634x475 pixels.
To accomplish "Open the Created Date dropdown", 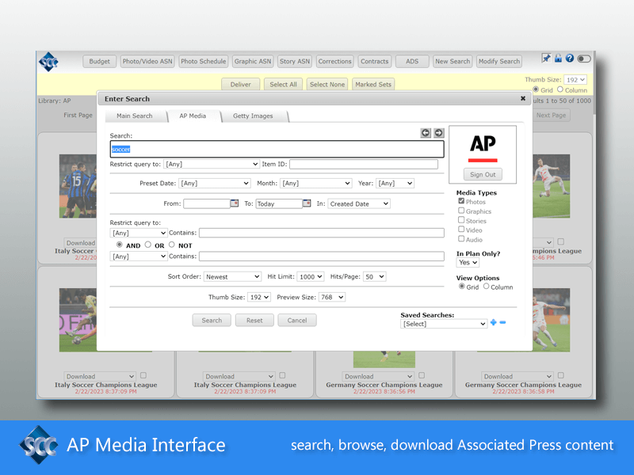I will (x=359, y=204).
